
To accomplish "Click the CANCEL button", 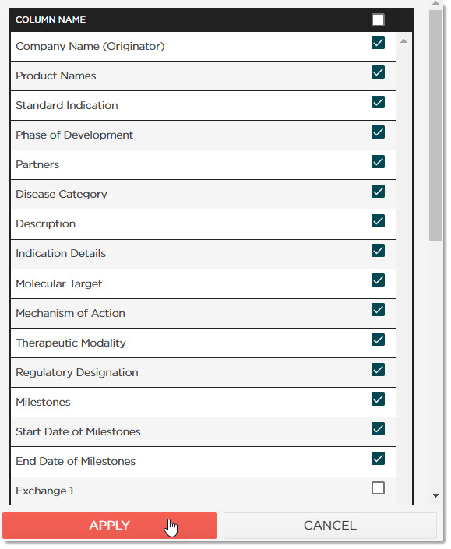I will [x=329, y=525].
